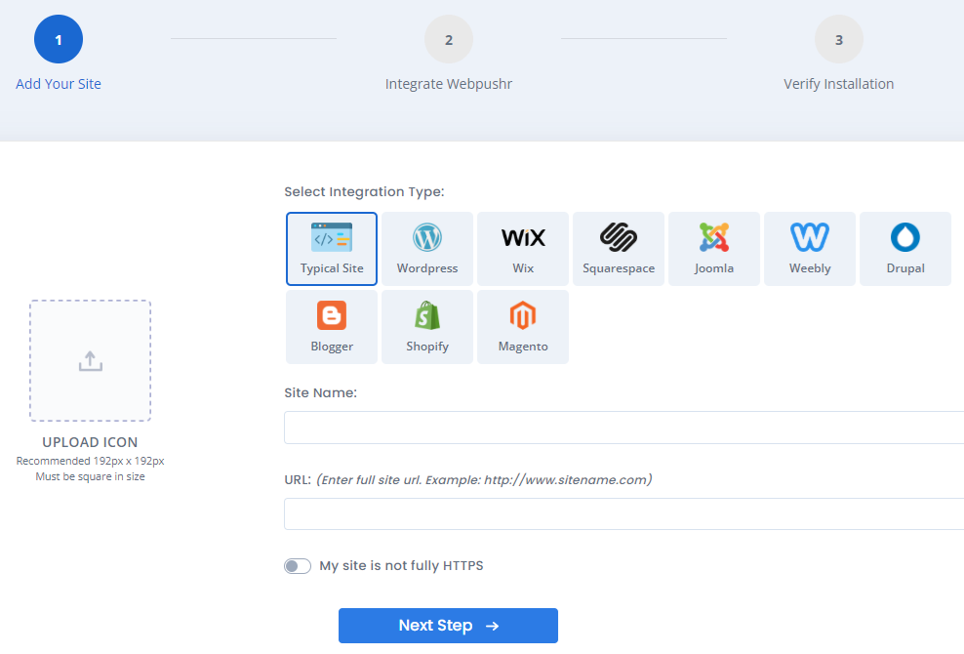Select the Typical Site integration tile

pos(332,249)
